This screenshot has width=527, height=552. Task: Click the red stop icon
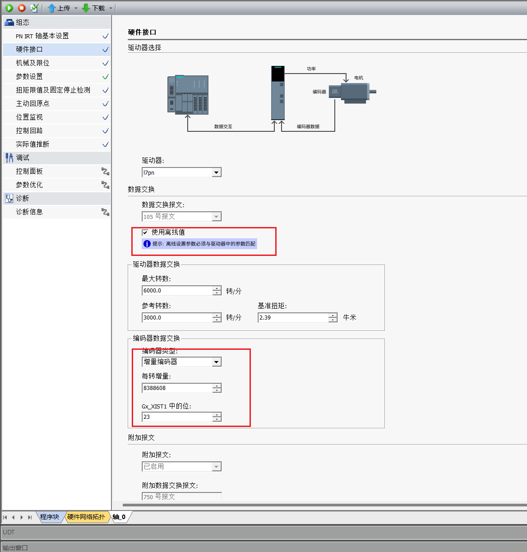click(21, 8)
